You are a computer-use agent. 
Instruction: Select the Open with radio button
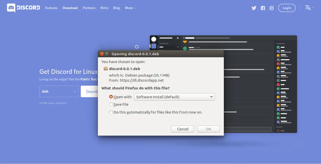[x=111, y=97]
